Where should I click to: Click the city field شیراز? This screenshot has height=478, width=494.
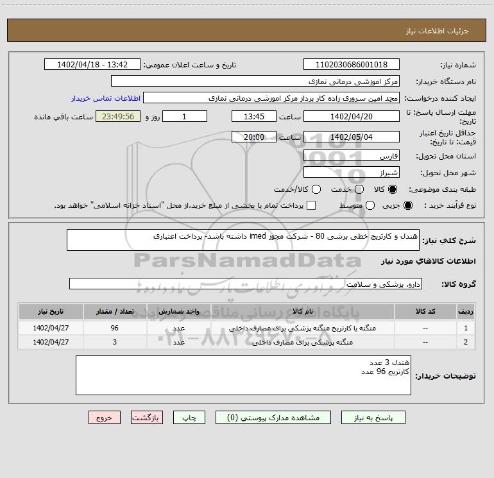click(352, 172)
